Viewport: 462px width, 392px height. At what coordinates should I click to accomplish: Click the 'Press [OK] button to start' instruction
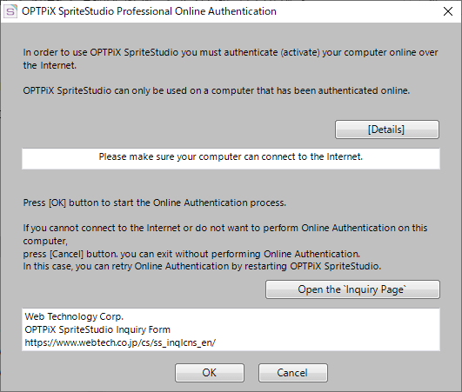(x=154, y=203)
